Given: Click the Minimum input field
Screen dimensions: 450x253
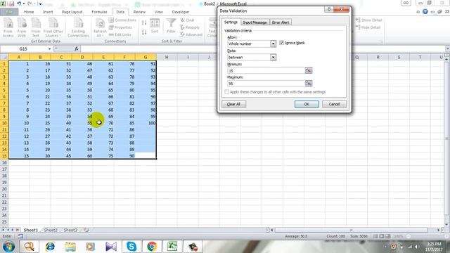Looking at the screenshot, I should pyautogui.click(x=266, y=70).
